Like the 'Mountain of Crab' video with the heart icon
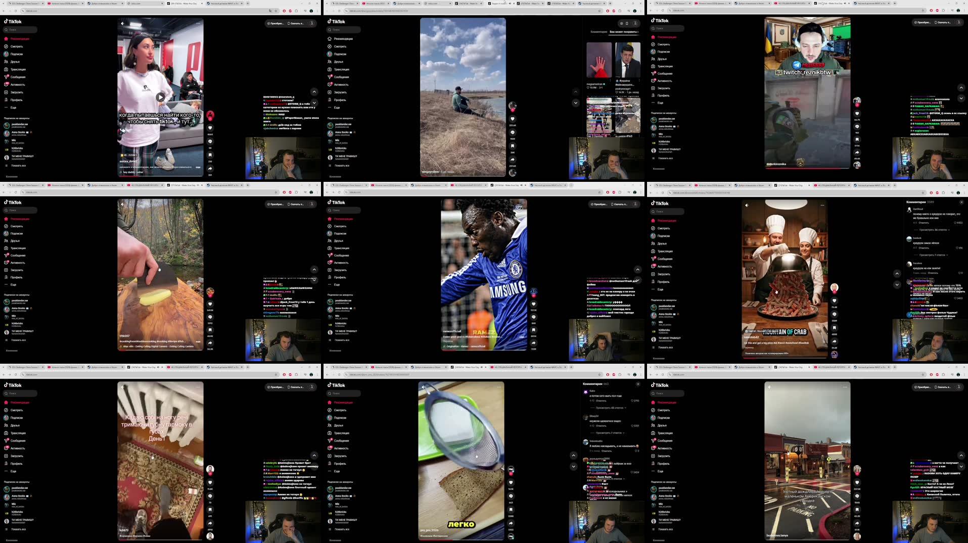Screen dimensions: 968x543 (835, 301)
